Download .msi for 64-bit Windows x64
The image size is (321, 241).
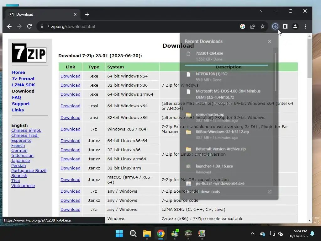point(70,106)
